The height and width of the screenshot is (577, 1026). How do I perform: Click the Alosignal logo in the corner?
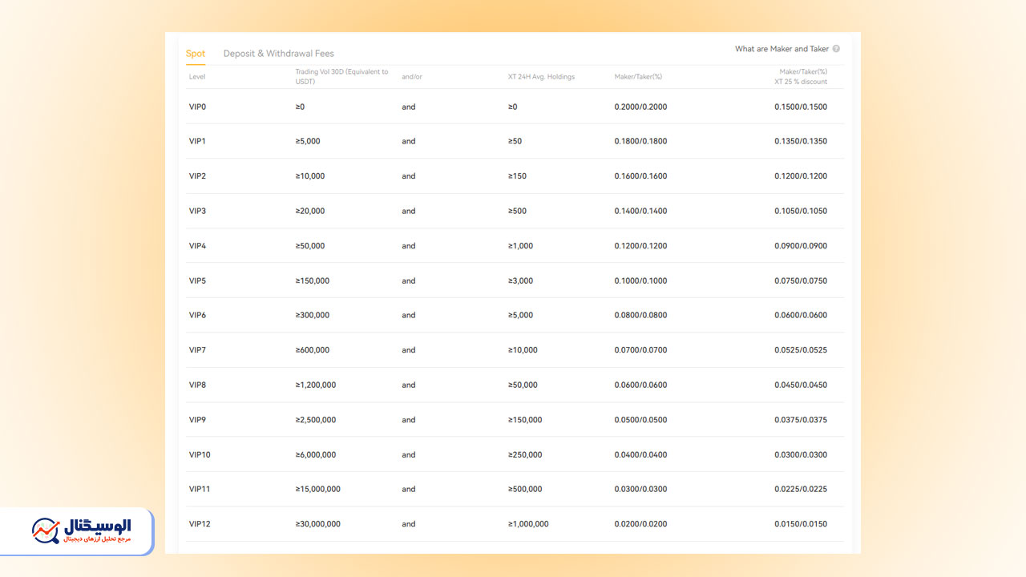(82, 530)
